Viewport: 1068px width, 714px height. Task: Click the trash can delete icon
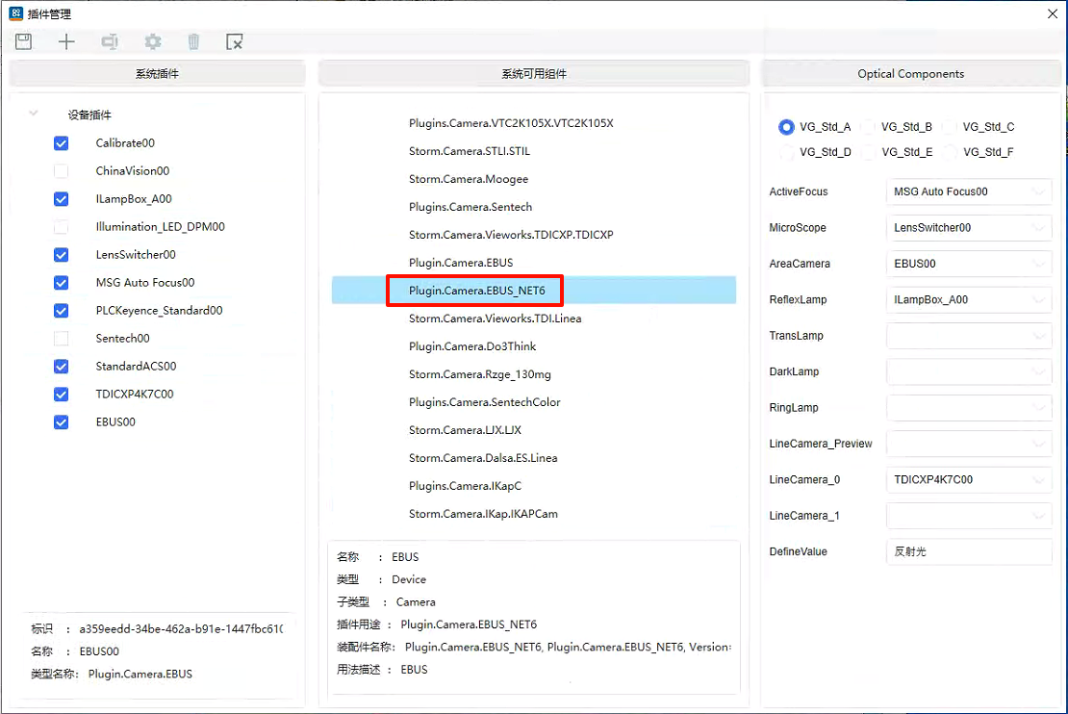(x=193, y=41)
